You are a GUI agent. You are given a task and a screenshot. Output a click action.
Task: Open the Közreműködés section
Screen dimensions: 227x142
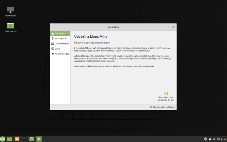[x=60, y=54]
